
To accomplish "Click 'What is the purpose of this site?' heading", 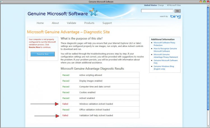I will [81, 38].
